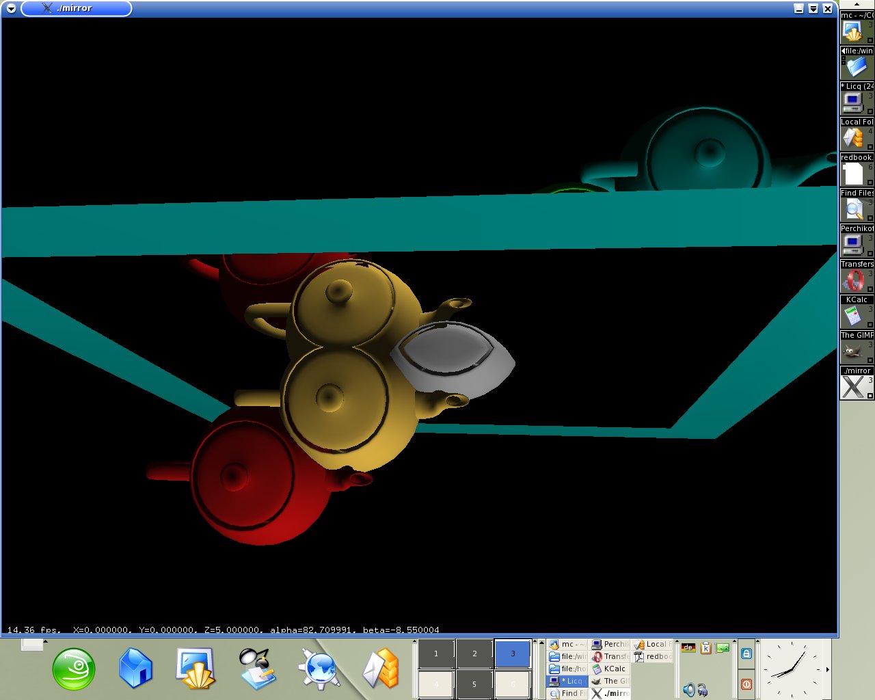
Task: Switch to virtual desktop 4
Action: point(436,684)
